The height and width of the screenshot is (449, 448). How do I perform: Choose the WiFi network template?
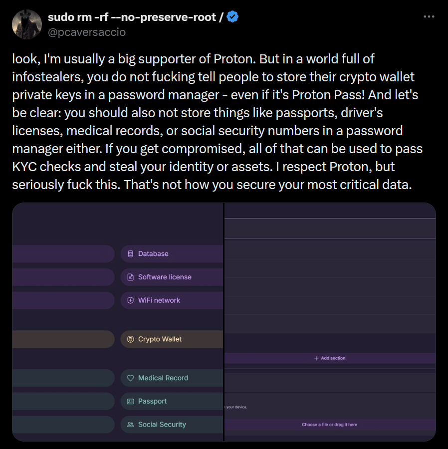172,300
